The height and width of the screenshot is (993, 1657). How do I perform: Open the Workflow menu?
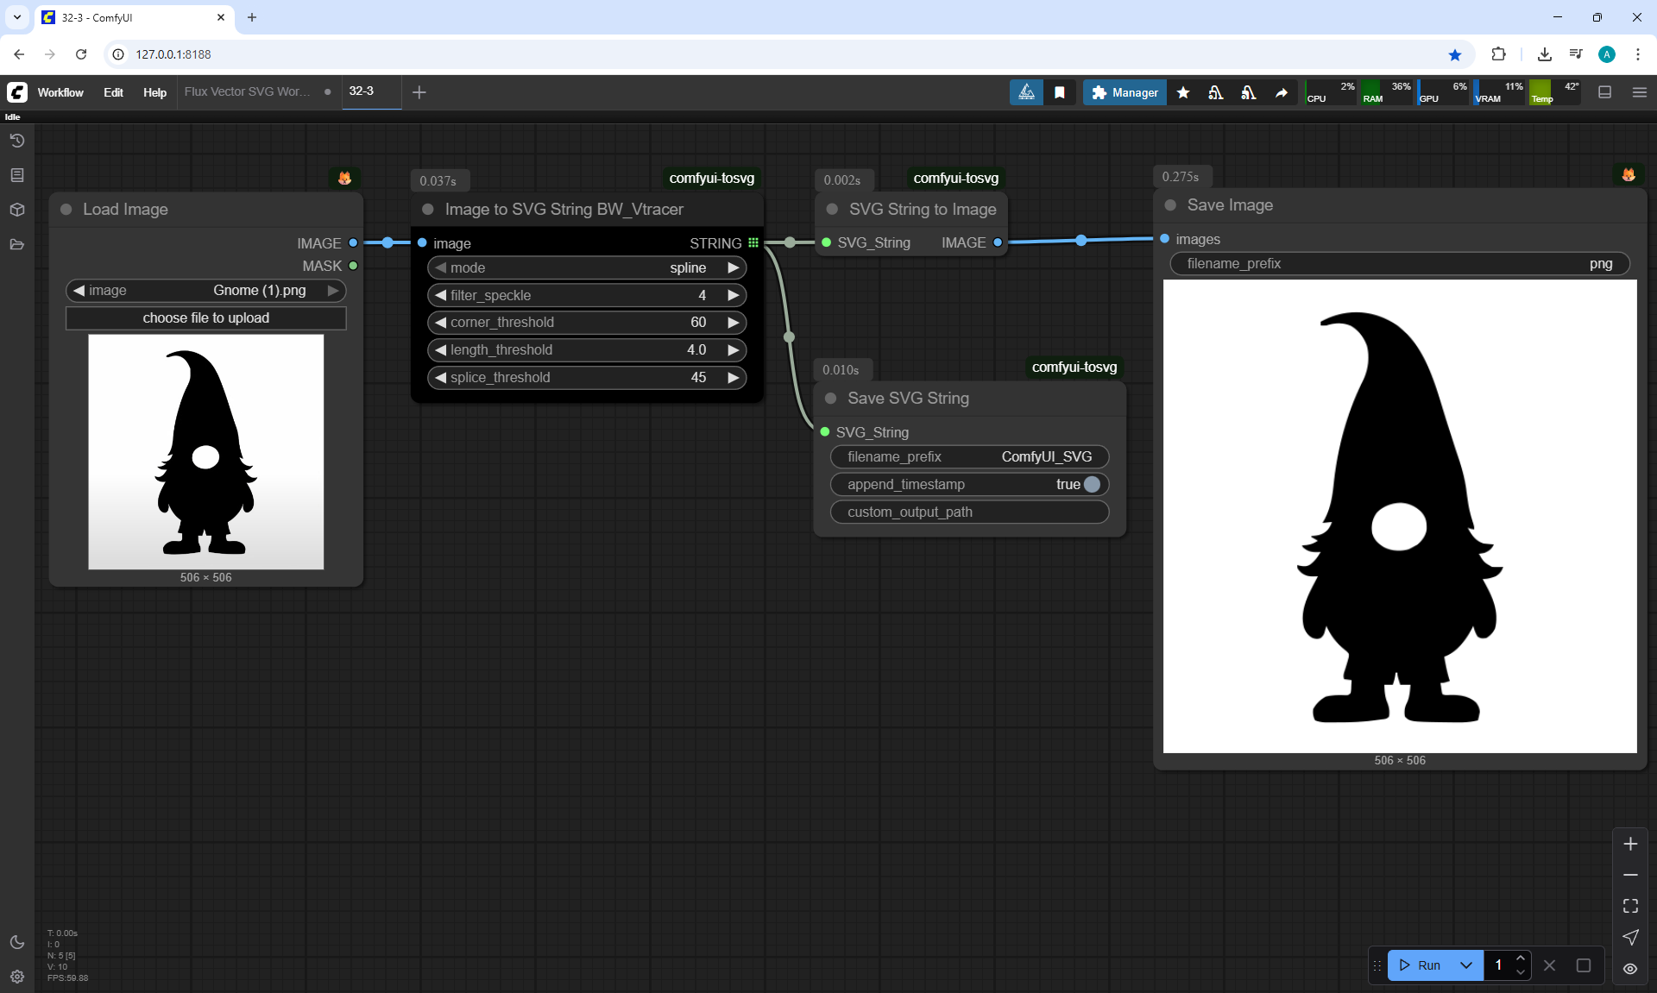click(60, 92)
